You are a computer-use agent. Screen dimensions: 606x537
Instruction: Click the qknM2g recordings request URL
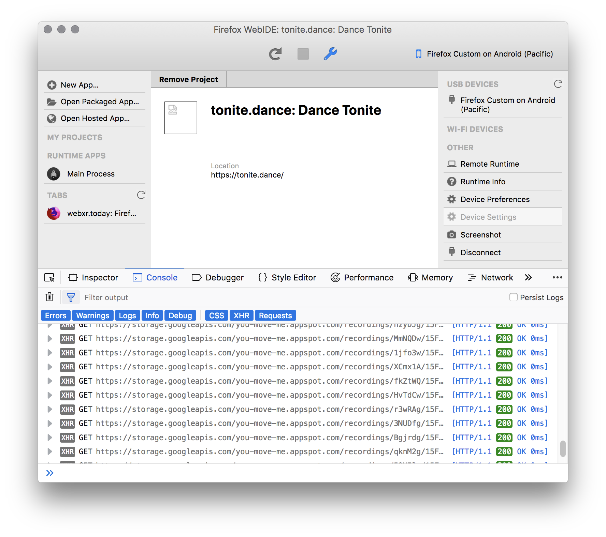click(x=270, y=451)
